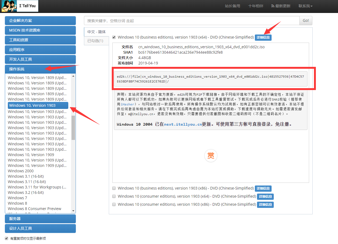Screen dimensions: 338x244
Task: Check the Windows 10 consumer editions x64 checkbox
Action: 114,196
